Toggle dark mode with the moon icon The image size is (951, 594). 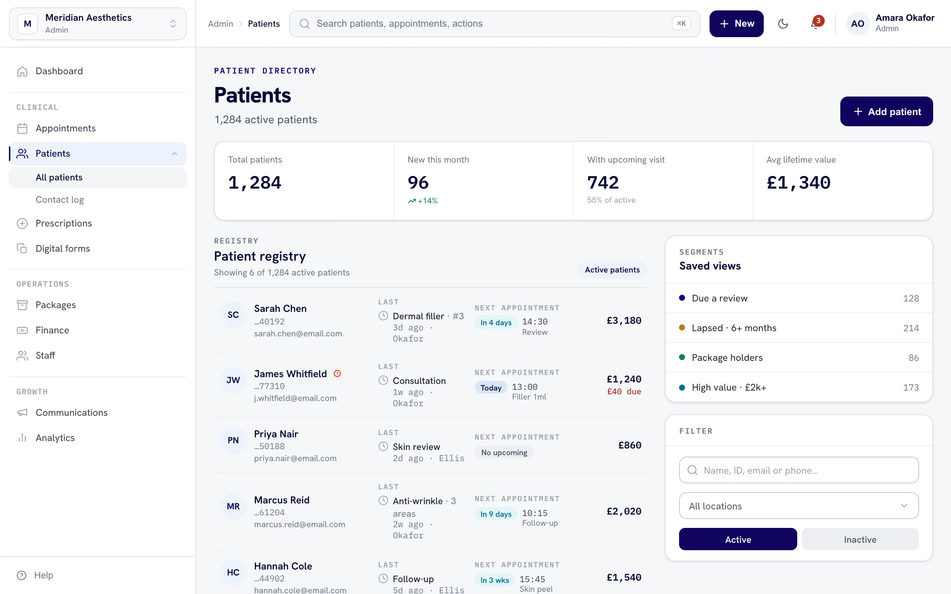(783, 23)
